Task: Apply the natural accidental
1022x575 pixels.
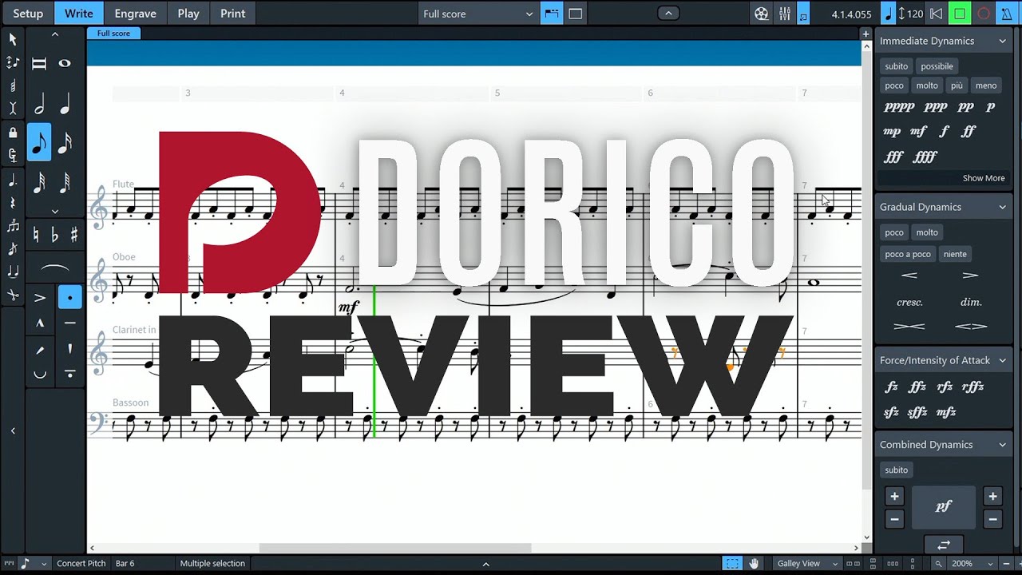Action: click(36, 236)
